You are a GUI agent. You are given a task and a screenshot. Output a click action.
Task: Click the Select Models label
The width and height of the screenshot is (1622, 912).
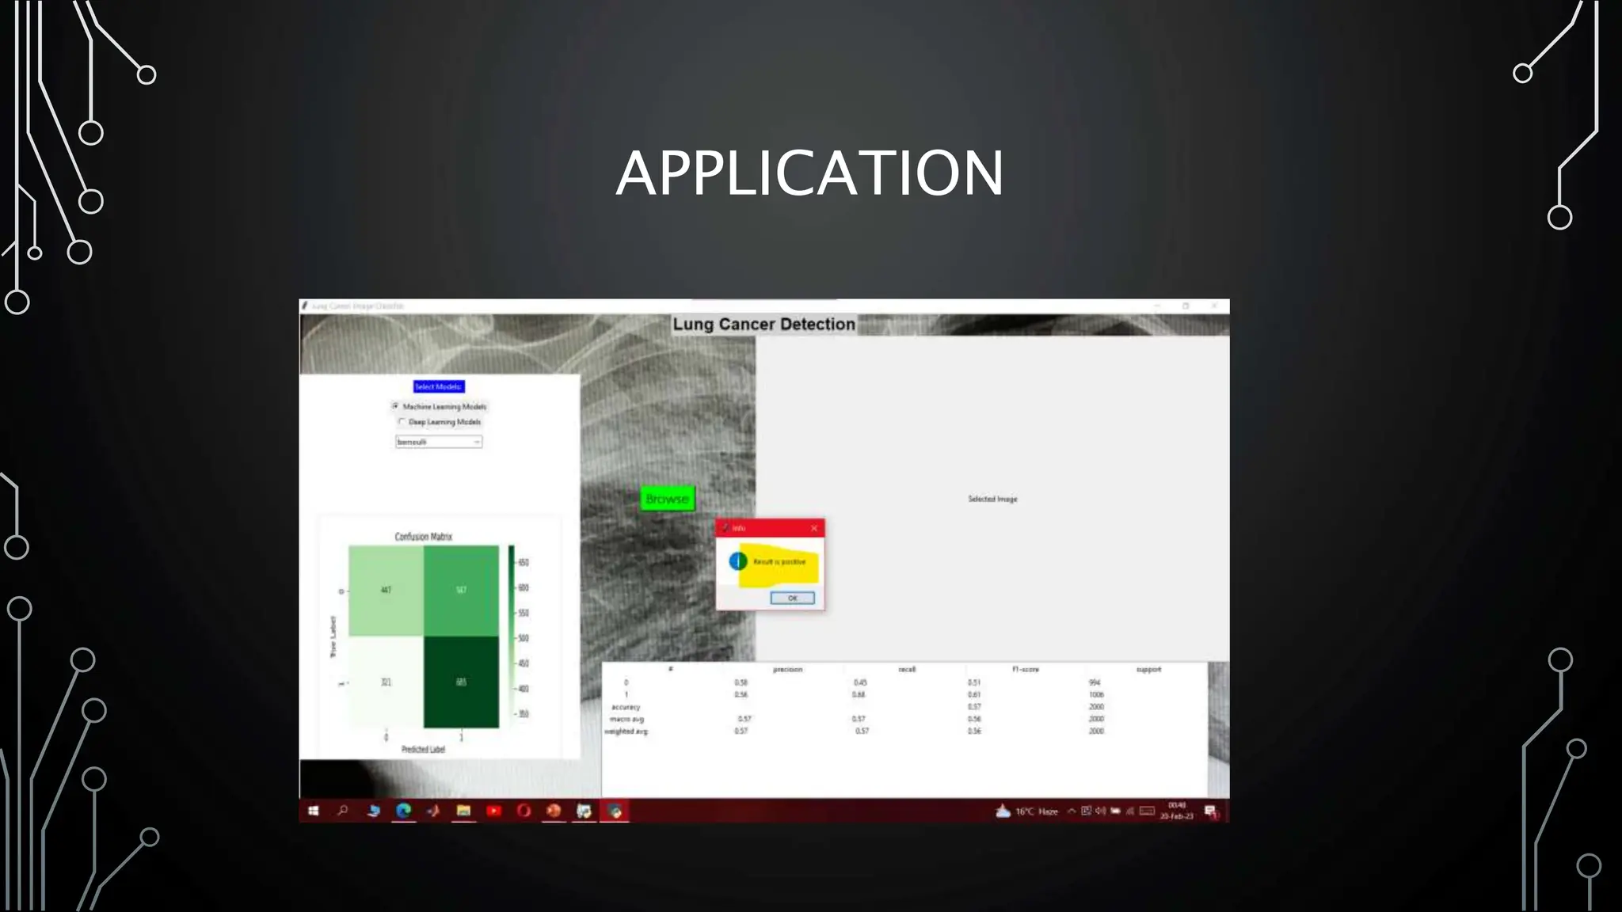coord(438,386)
